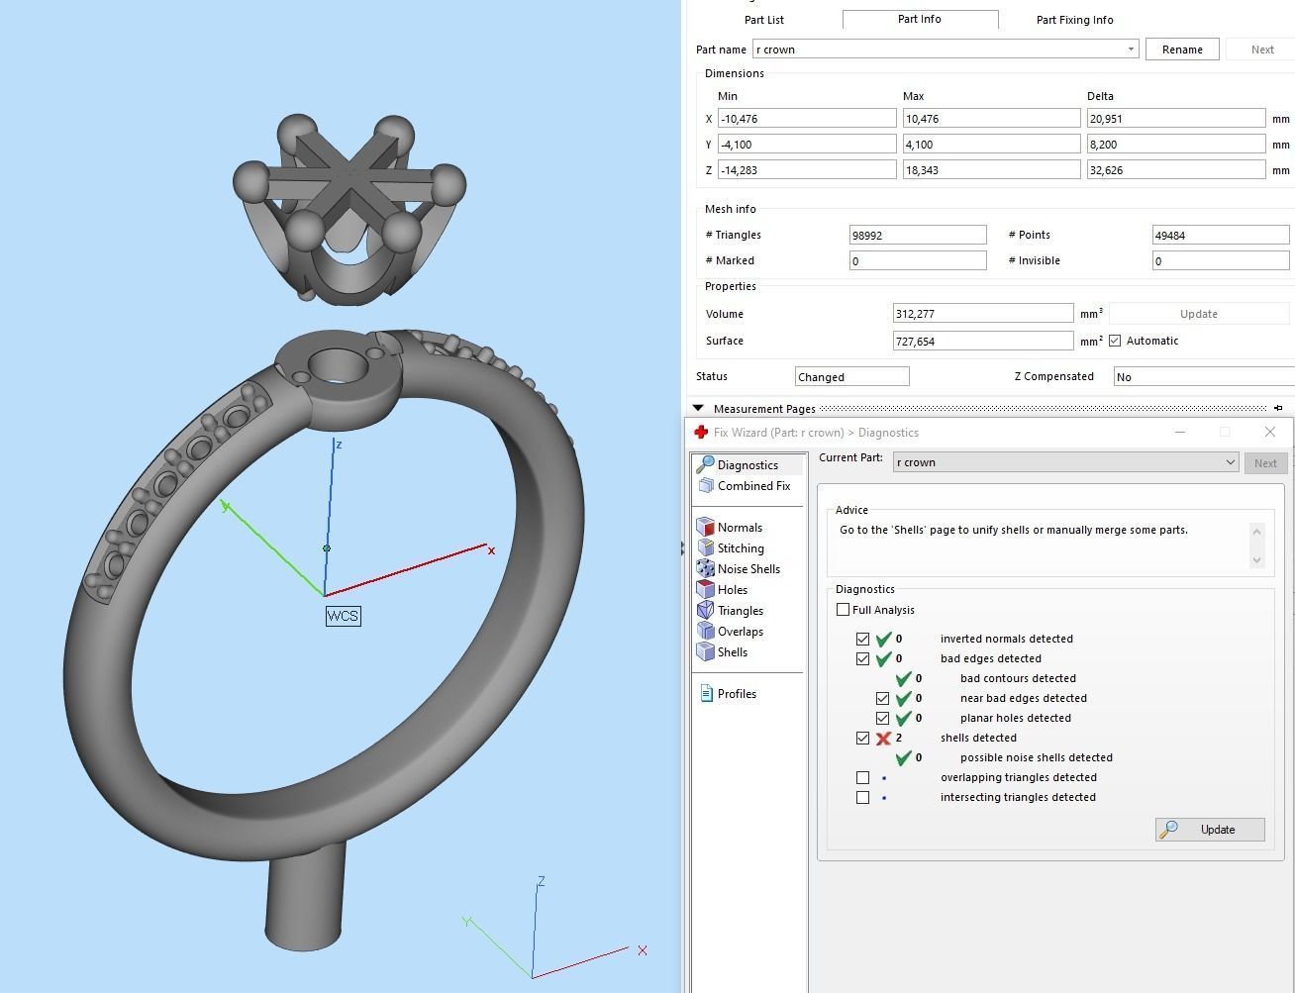
Task: Click the pin icon on Measurement Pages bar
Action: [1278, 408]
